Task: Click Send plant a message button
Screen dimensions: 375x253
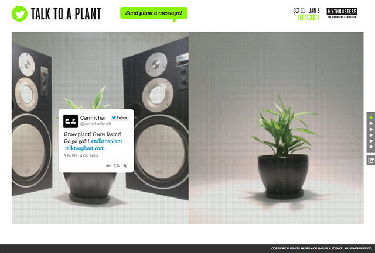Action: click(154, 13)
